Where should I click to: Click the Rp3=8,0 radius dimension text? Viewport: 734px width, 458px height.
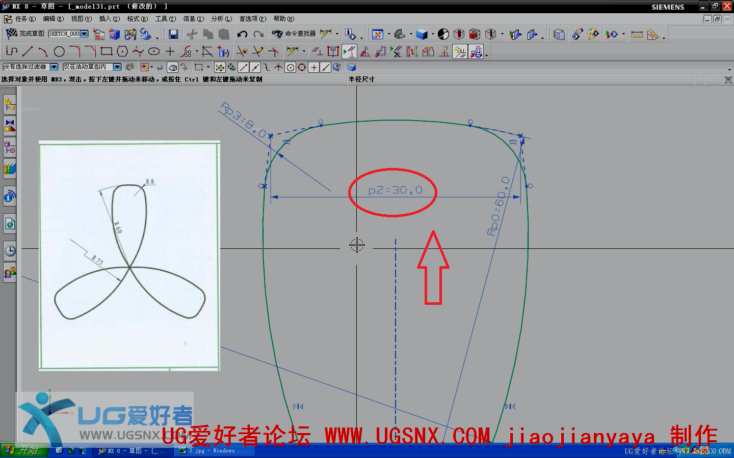(244, 120)
